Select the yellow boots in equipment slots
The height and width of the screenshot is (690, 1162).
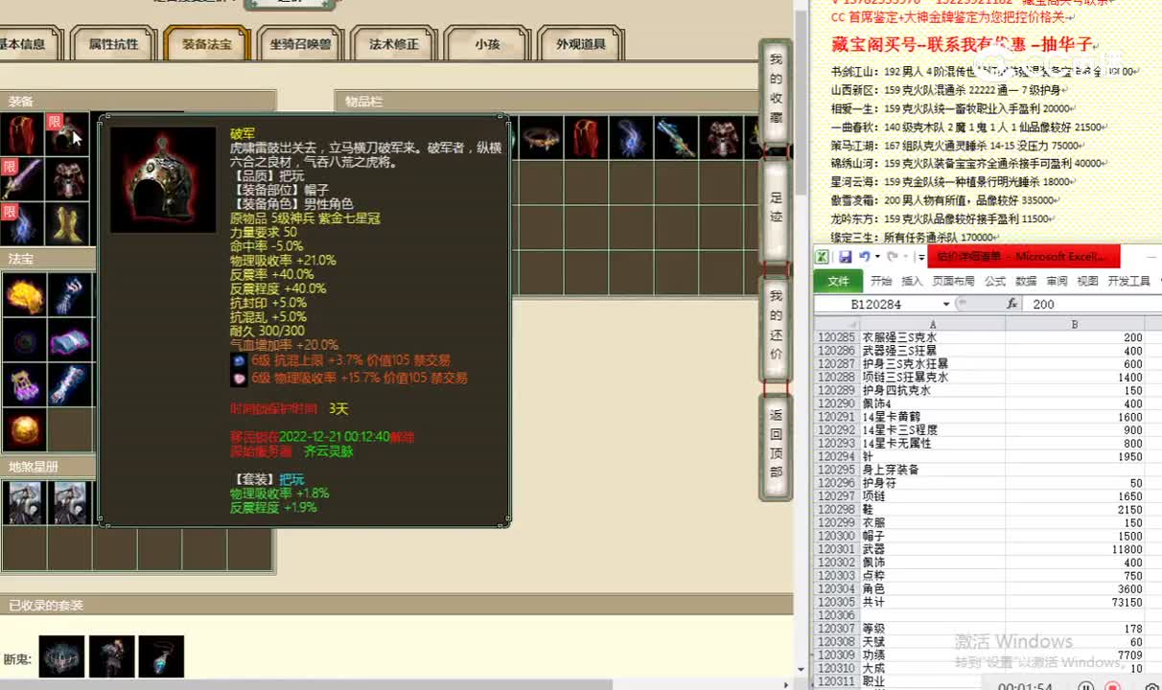tap(68, 224)
